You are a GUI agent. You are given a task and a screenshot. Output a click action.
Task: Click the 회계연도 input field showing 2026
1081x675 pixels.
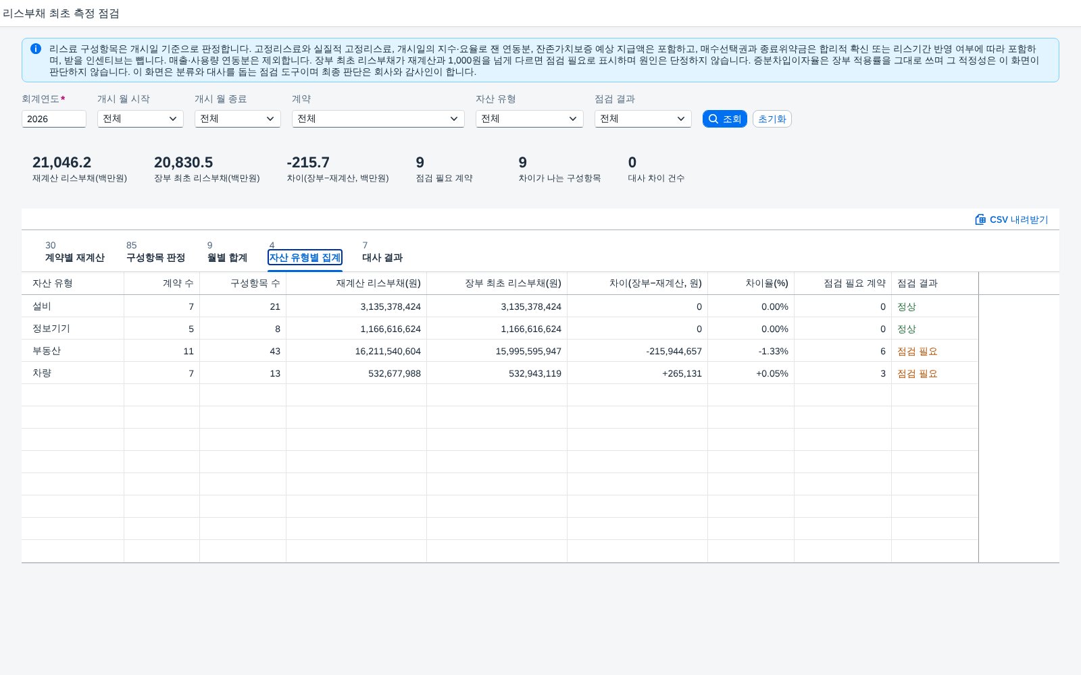[x=54, y=119]
